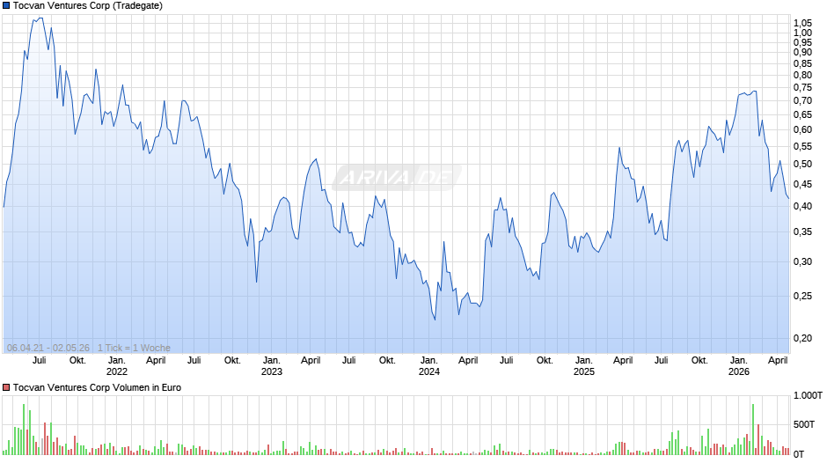Click the '0,40' price axis label
Screen dimensions: 827x463
coord(802,207)
